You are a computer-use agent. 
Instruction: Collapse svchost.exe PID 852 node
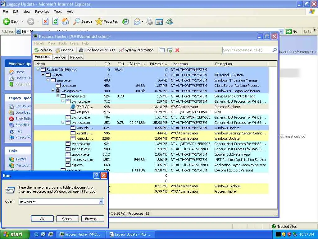(63, 122)
